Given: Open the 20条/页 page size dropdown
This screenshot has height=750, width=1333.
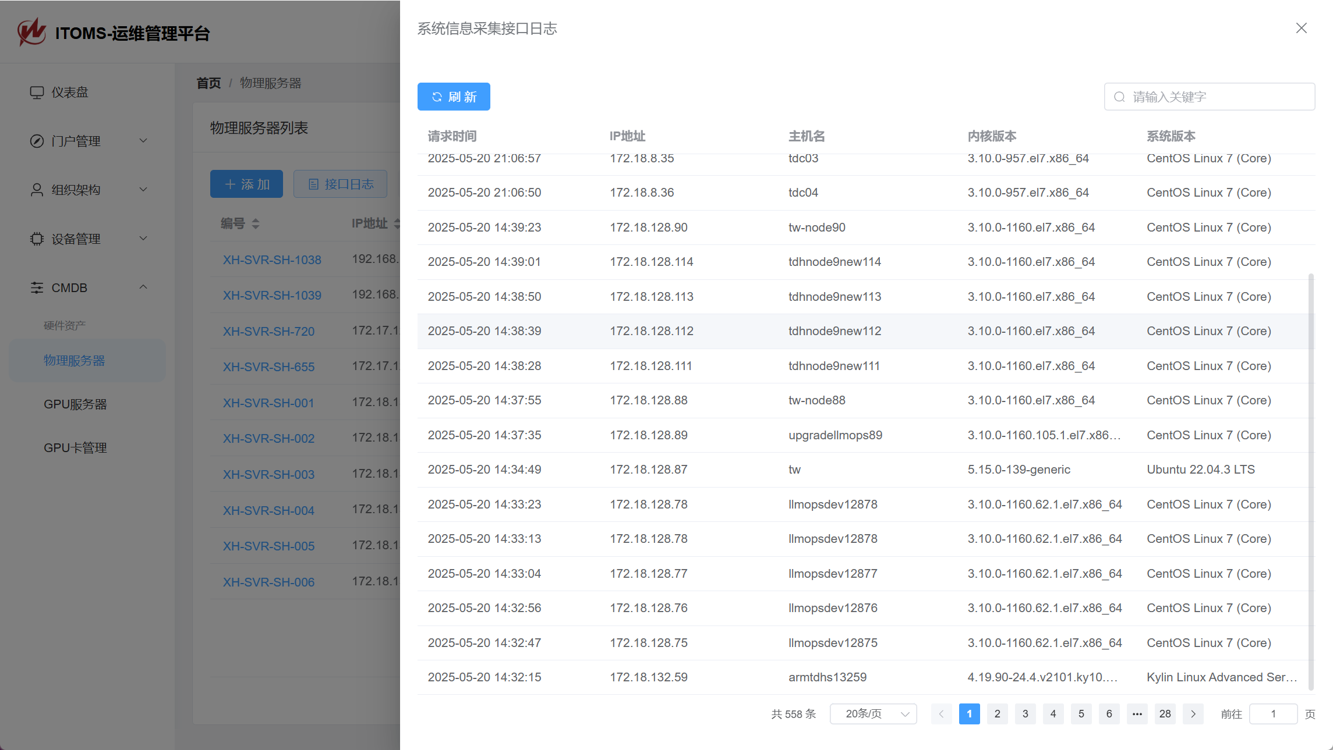Looking at the screenshot, I should 874,714.
